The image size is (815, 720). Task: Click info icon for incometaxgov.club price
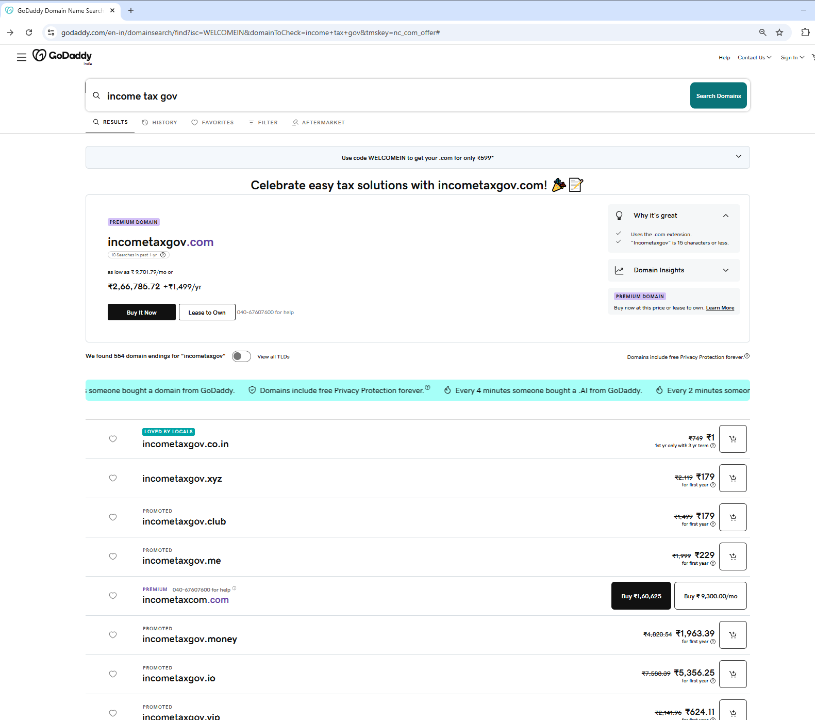713,524
